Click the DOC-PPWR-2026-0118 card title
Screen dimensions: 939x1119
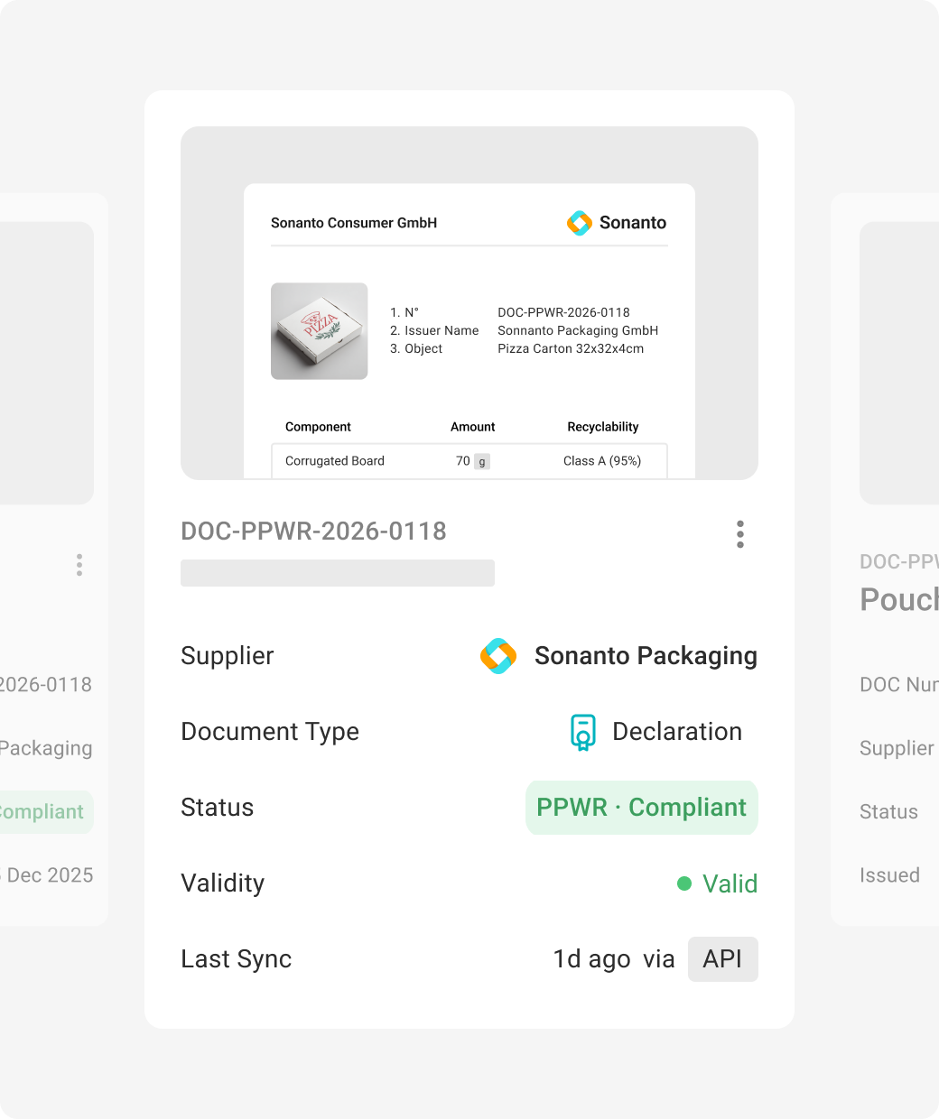[313, 531]
